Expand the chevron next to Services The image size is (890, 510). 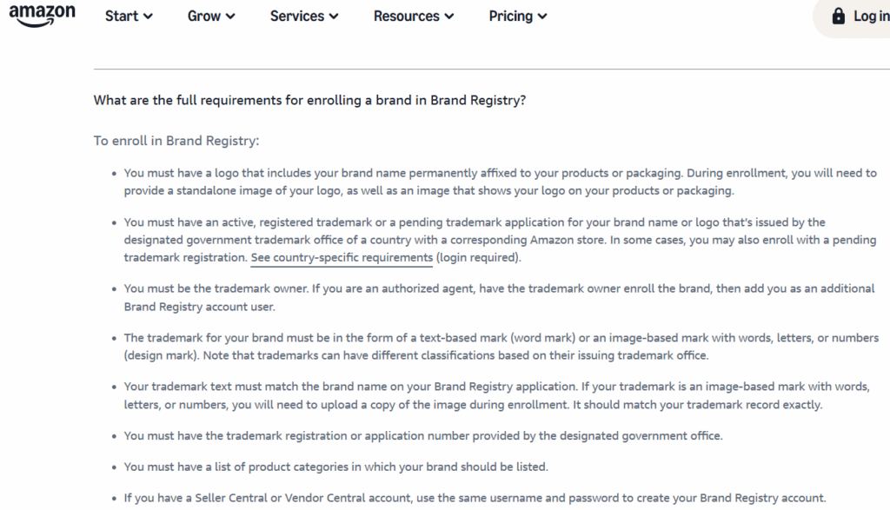pos(334,17)
